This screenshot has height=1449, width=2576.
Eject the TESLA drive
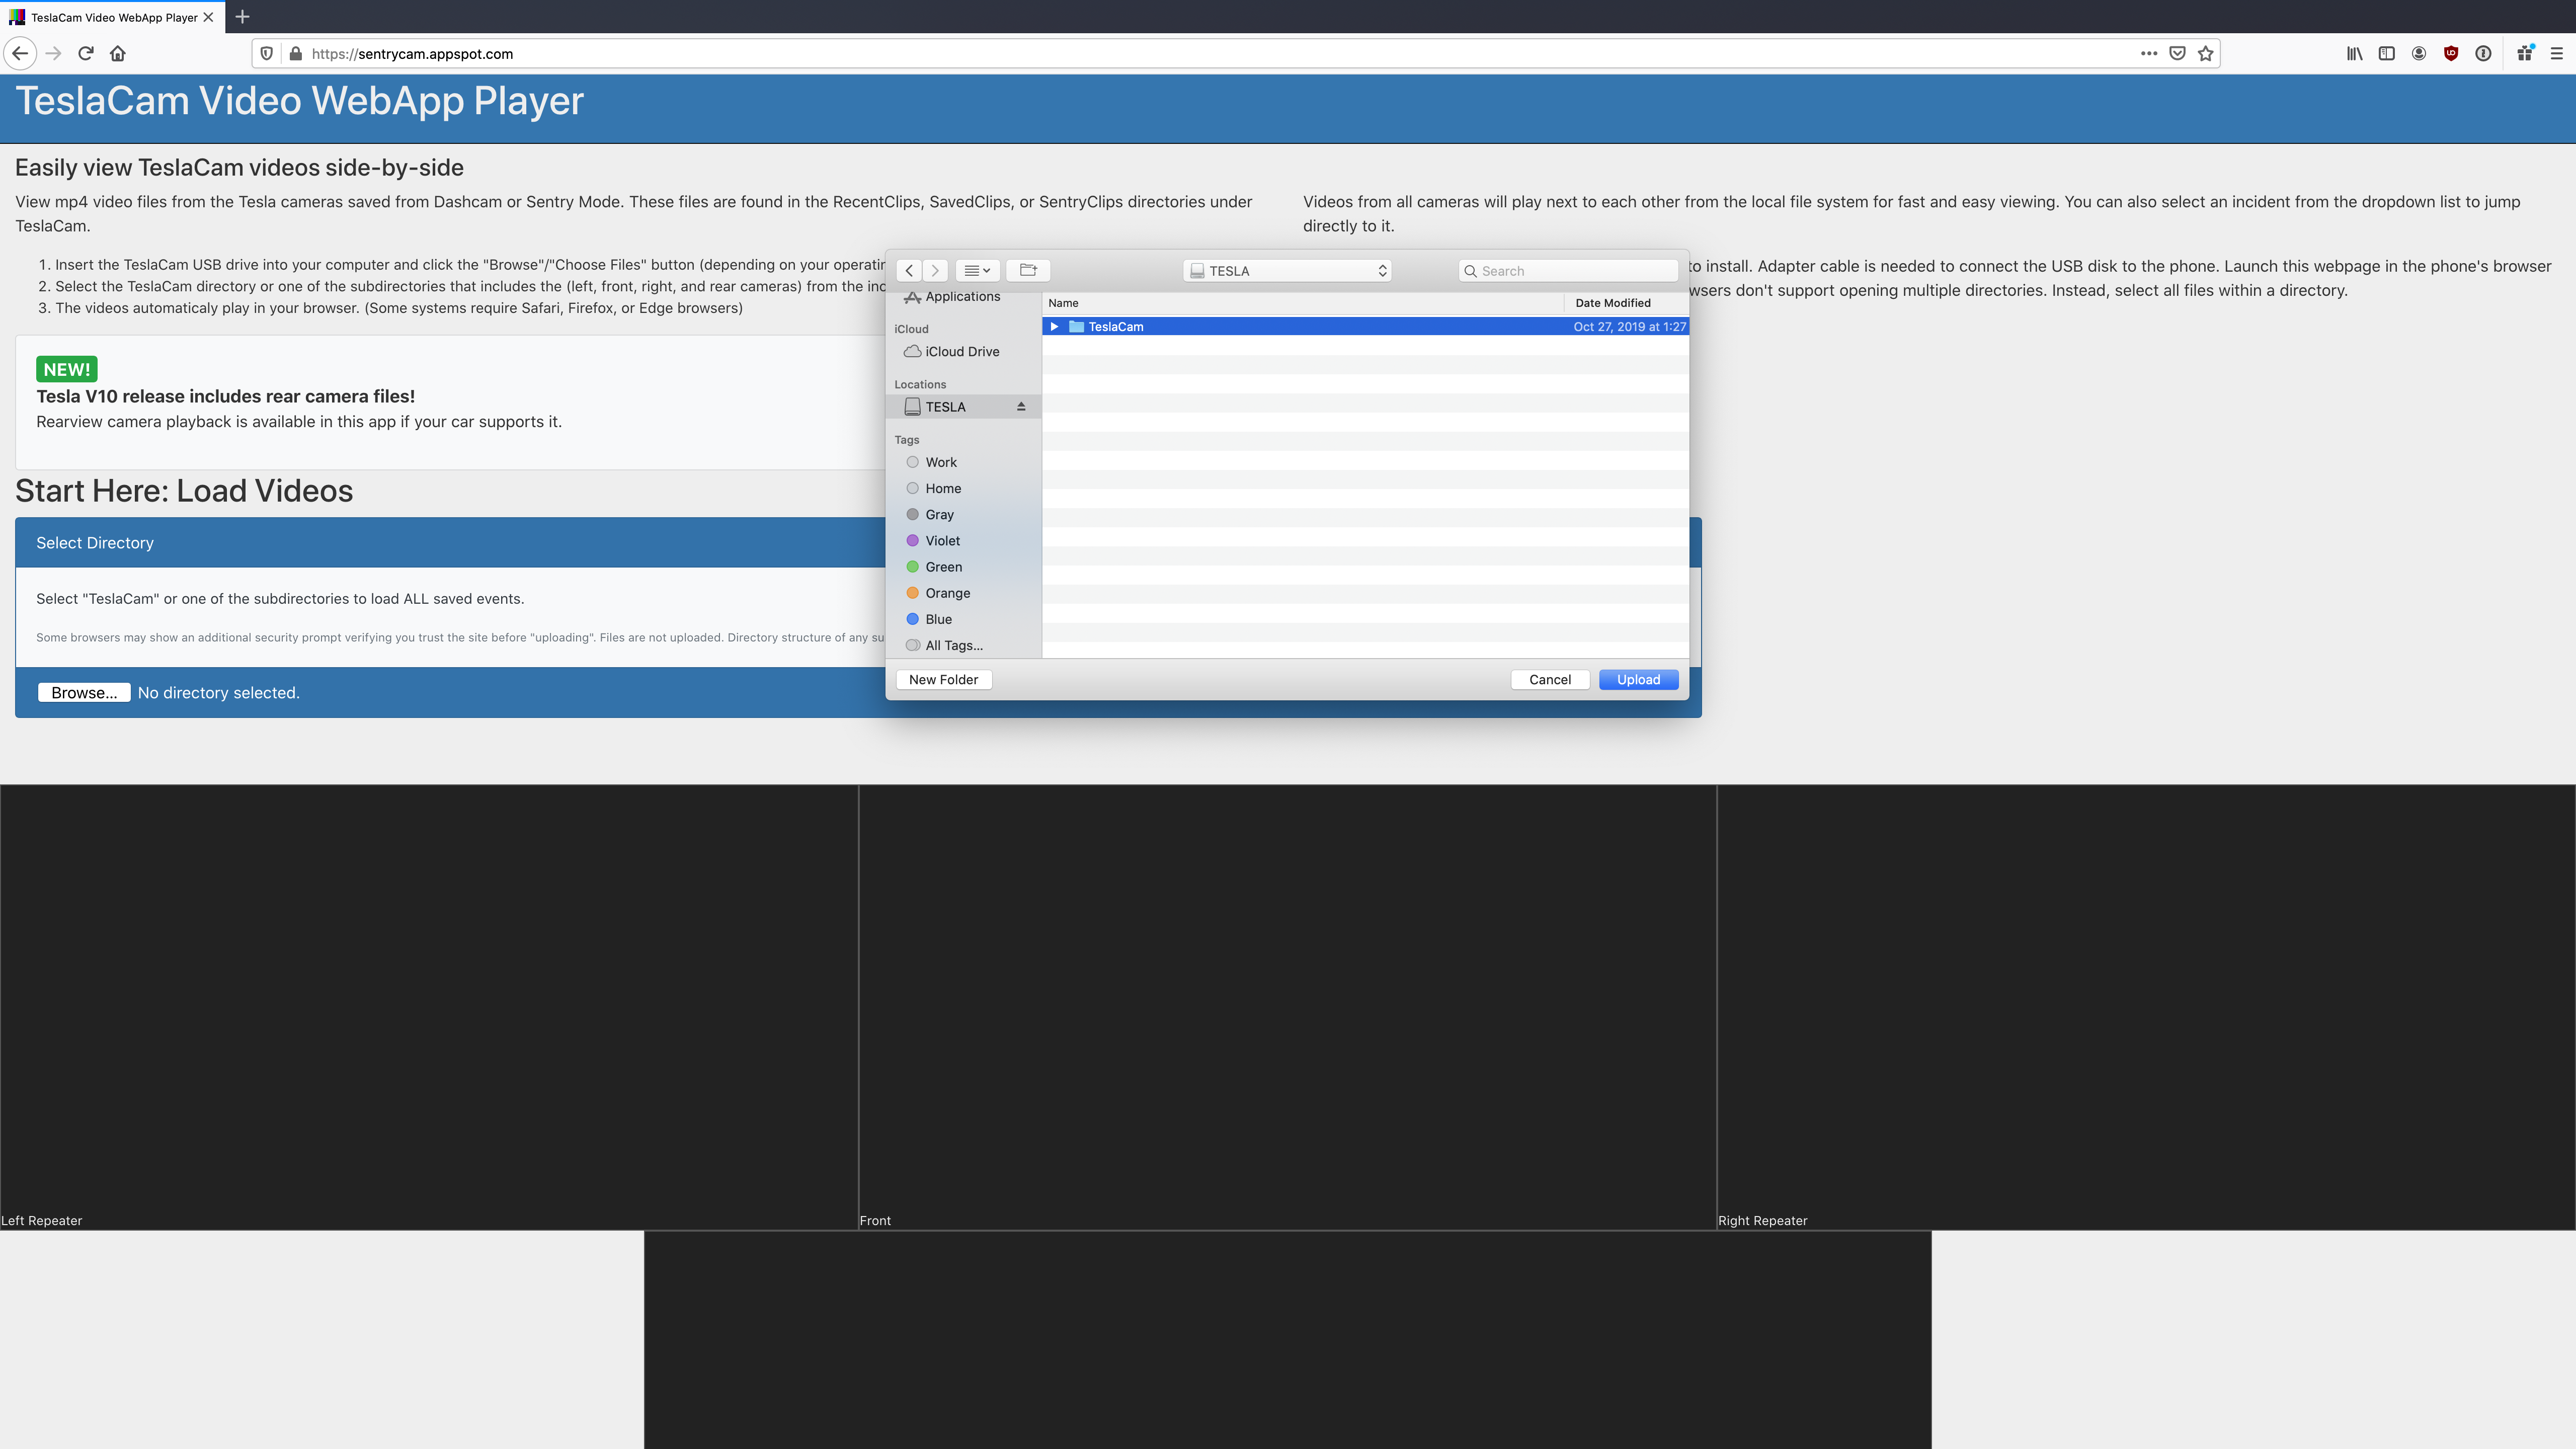[x=1021, y=407]
